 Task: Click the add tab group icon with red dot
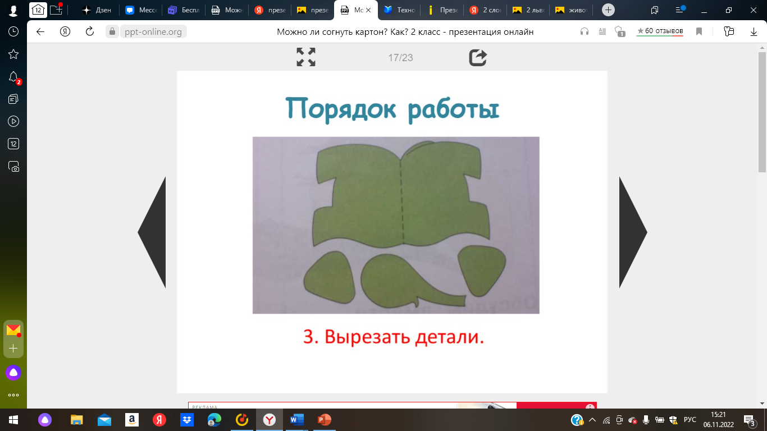coord(56,10)
